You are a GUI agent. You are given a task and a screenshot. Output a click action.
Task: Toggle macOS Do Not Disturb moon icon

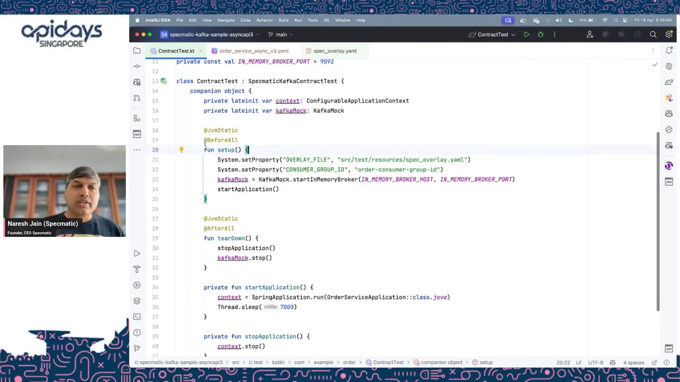571,21
